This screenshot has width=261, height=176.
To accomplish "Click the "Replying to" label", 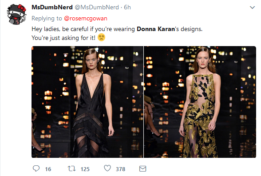I will pos(47,19).
